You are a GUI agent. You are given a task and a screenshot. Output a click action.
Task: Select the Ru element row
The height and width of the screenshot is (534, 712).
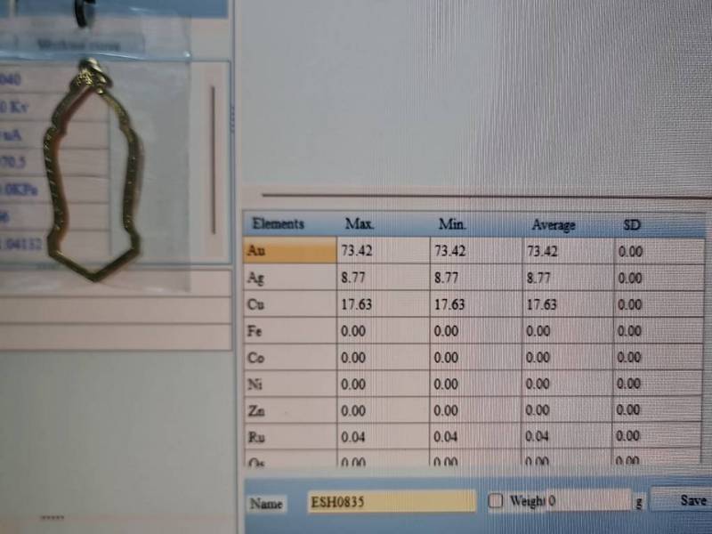point(289,436)
